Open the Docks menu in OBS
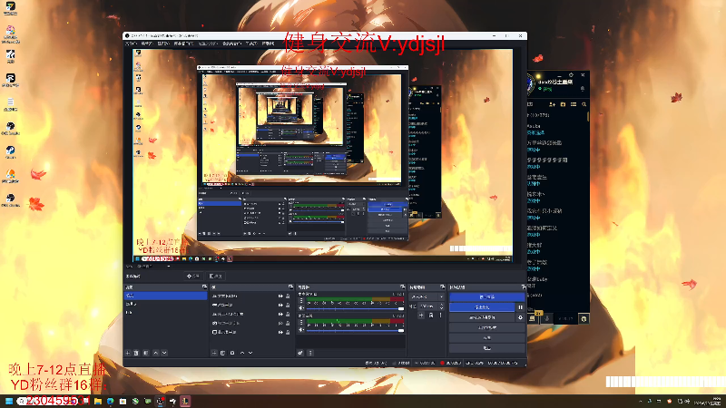The image size is (726, 408). click(184, 44)
